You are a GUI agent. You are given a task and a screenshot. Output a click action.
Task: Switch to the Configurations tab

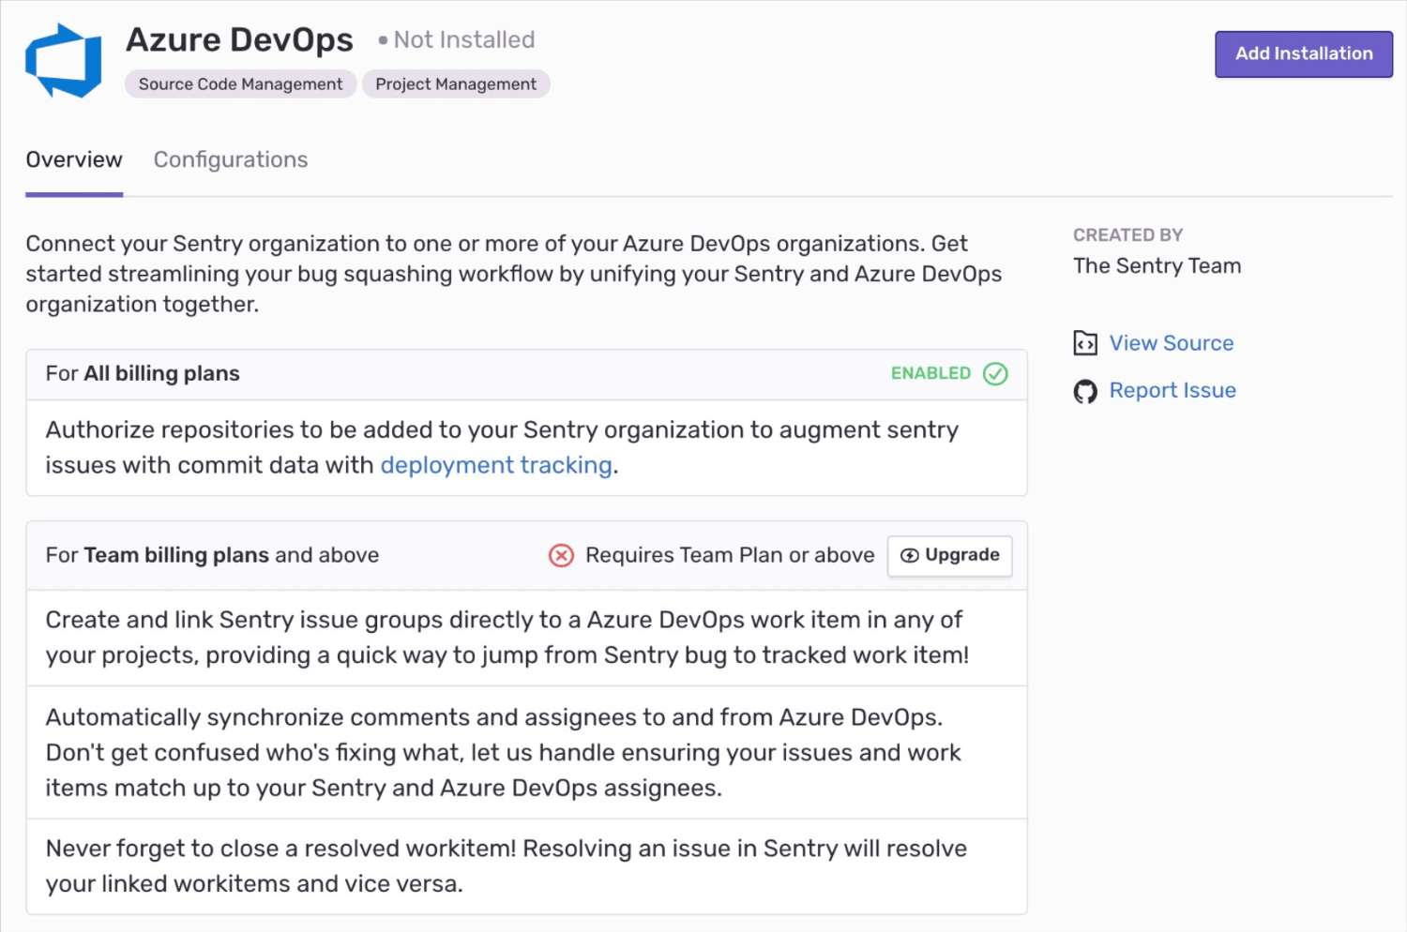click(230, 159)
